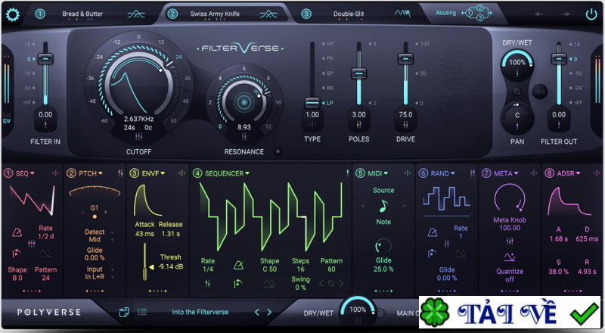Select filter slot 3 Double-Slit

349,14
